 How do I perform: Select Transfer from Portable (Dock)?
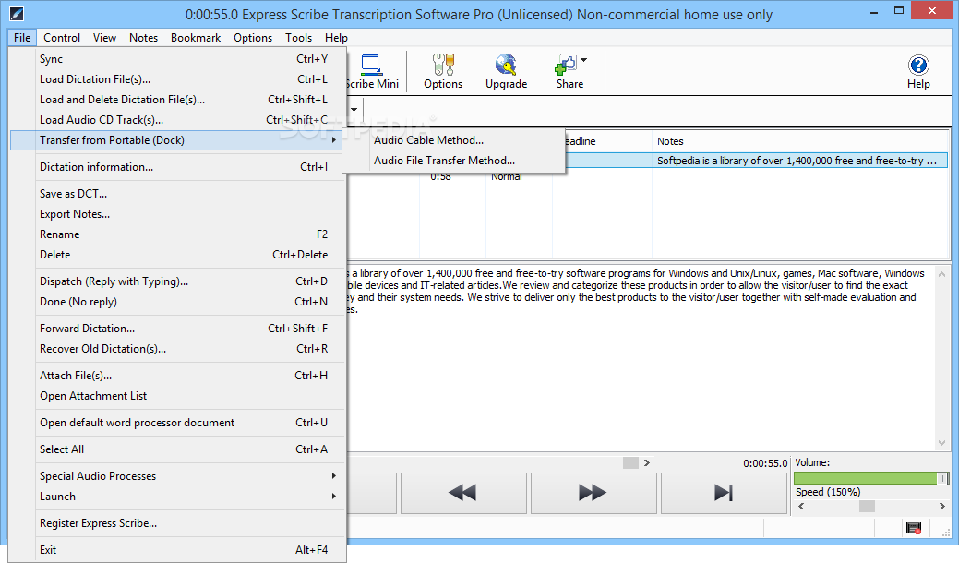178,140
